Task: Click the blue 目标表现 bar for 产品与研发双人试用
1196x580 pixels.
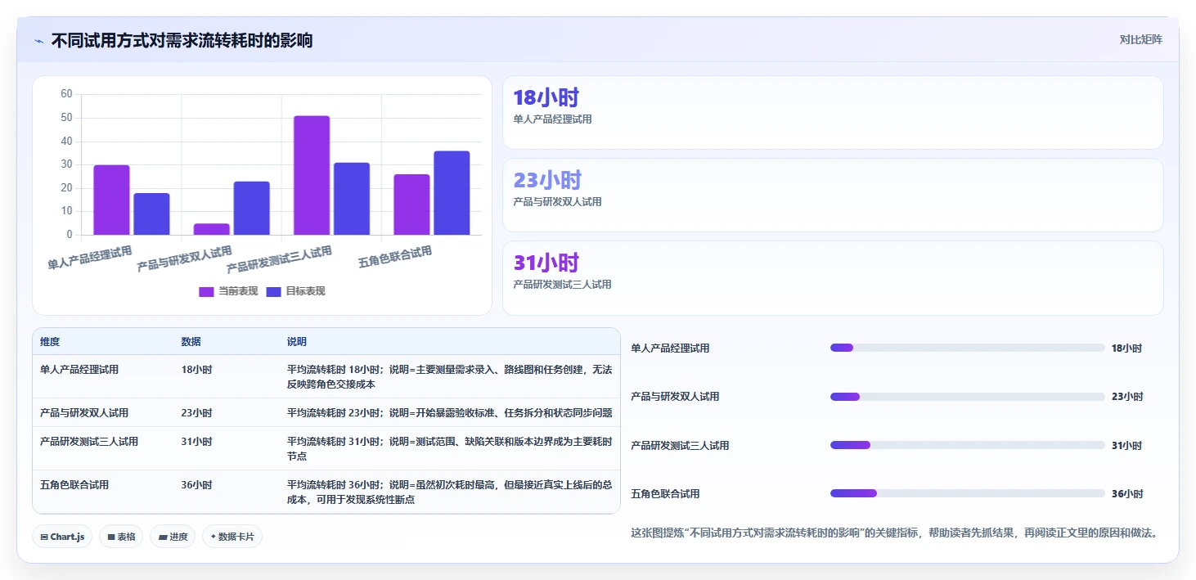Action: pyautogui.click(x=251, y=209)
